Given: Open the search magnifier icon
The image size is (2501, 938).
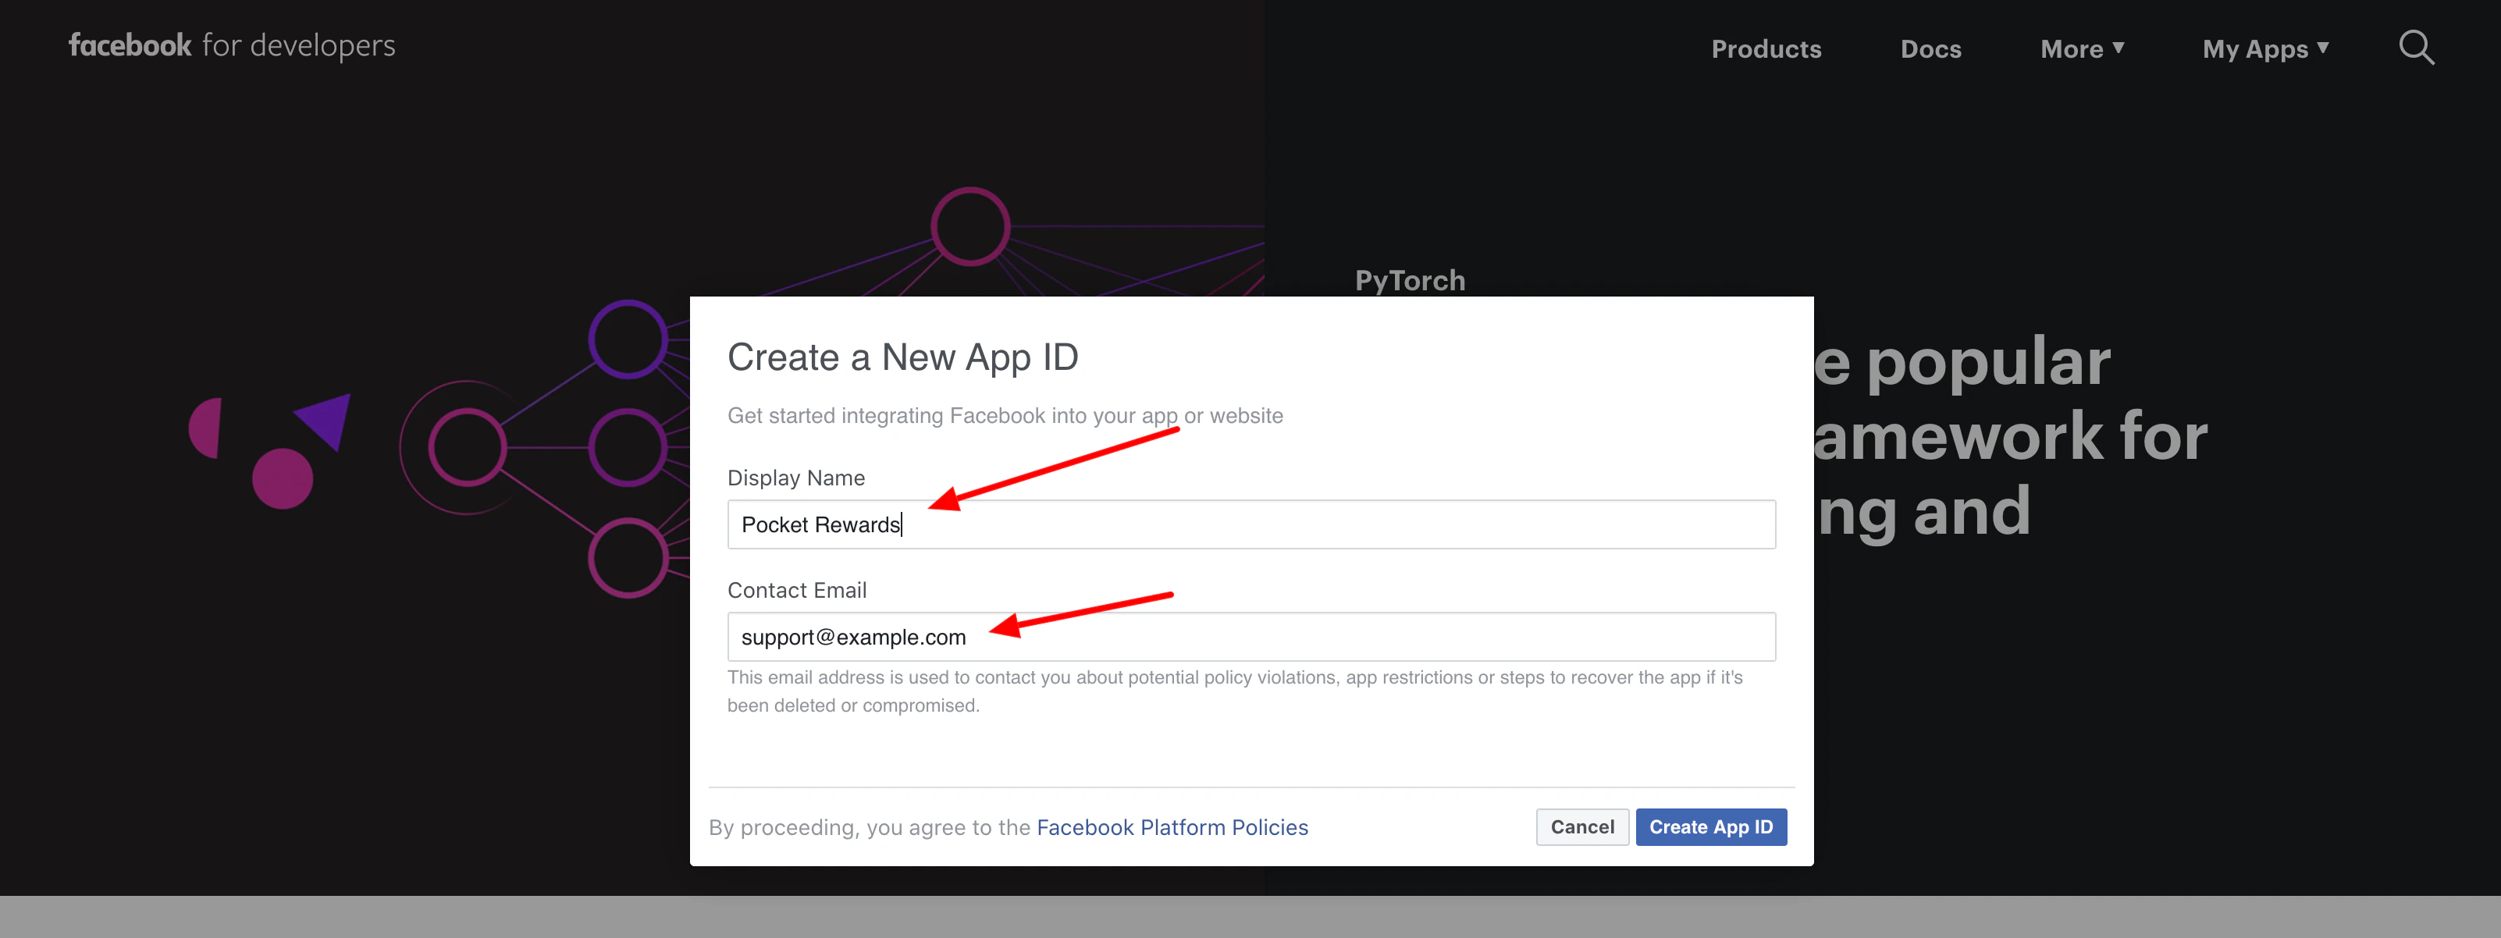Looking at the screenshot, I should pos(2416,48).
